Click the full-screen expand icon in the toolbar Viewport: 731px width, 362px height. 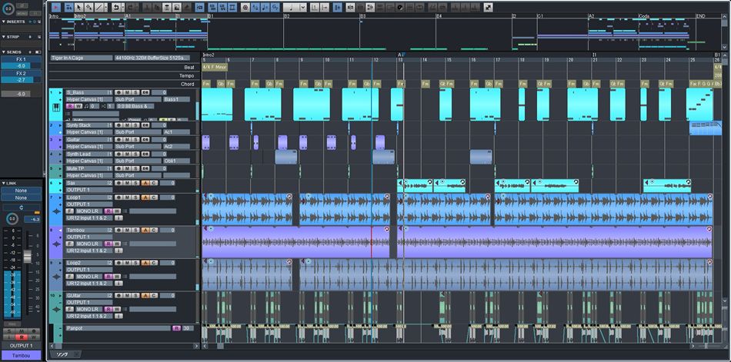(489, 8)
